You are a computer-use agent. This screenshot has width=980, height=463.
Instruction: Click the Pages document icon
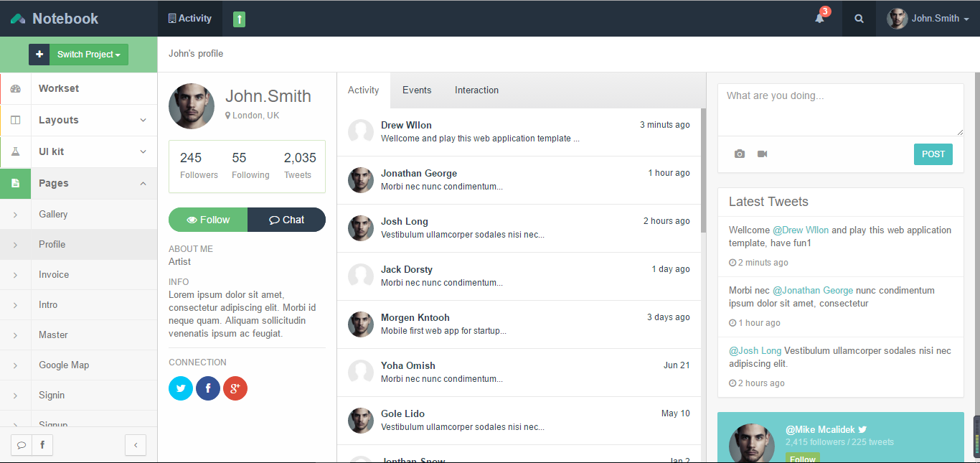pos(16,183)
